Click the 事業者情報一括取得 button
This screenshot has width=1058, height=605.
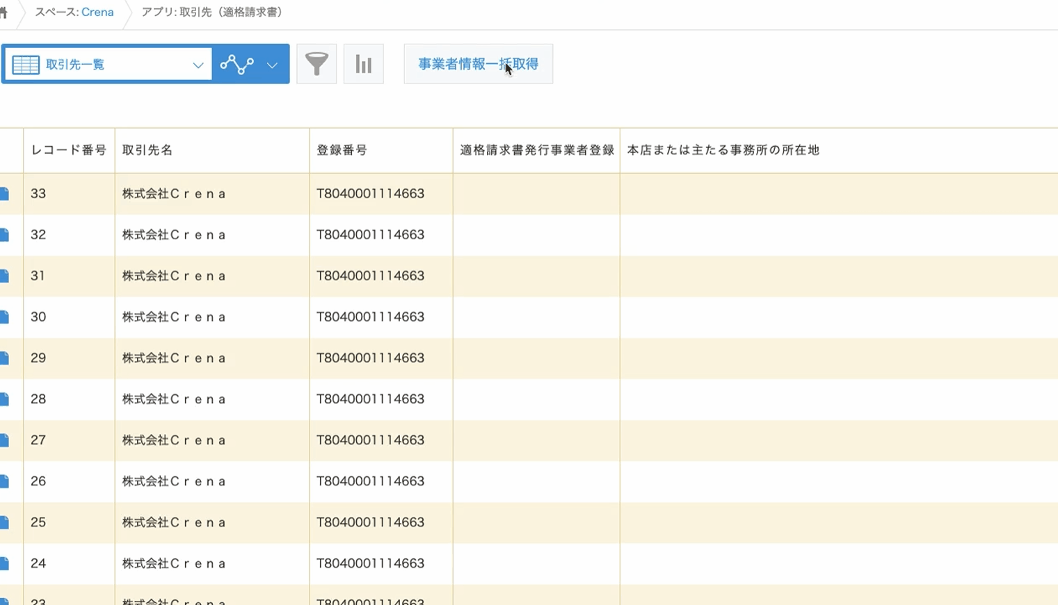coord(478,64)
